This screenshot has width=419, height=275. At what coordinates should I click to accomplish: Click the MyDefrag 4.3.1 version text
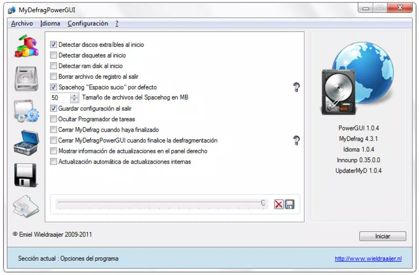(358, 139)
